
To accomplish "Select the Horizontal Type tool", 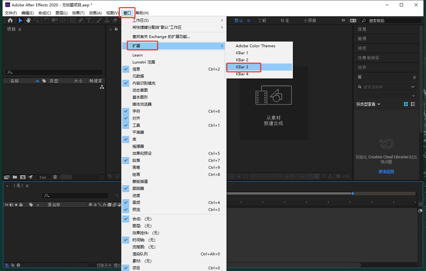I will pos(89,20).
